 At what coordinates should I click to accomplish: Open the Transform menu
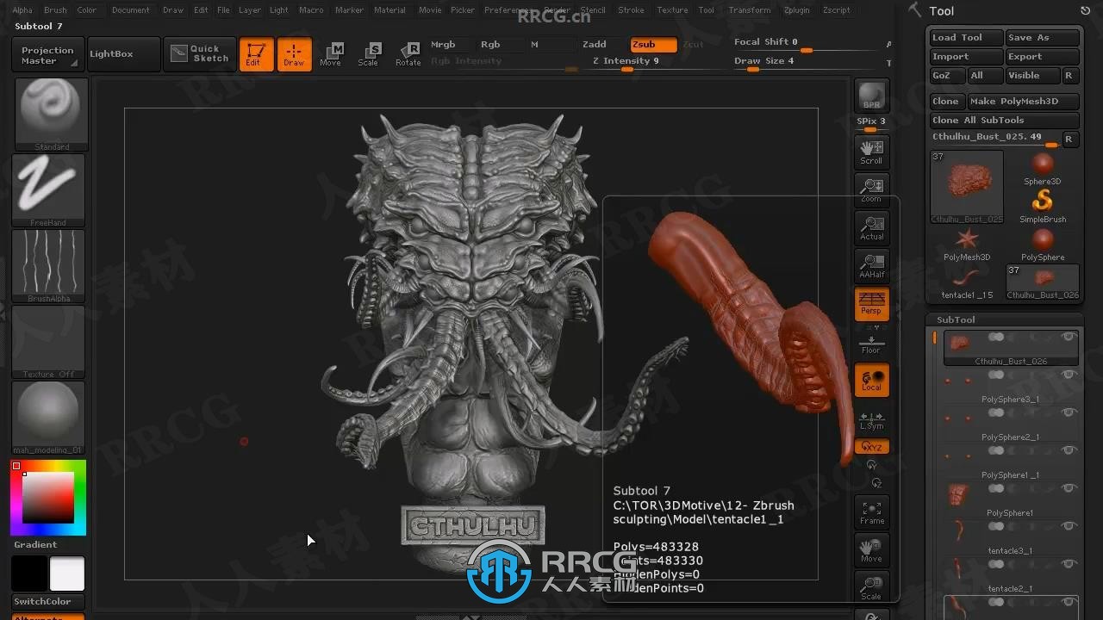click(750, 10)
